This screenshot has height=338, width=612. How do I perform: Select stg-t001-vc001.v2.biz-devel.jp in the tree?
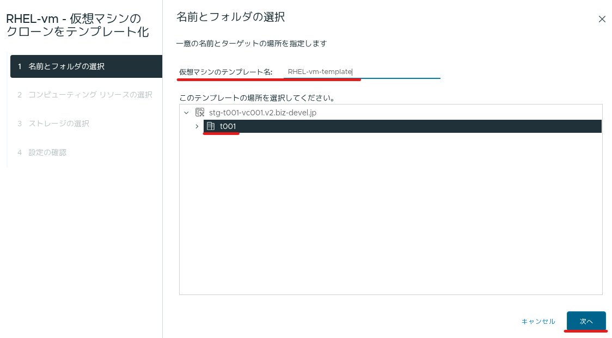click(262, 113)
